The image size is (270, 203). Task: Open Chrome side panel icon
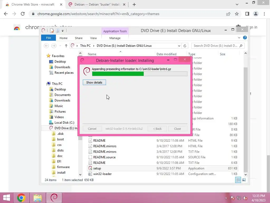tap(247, 14)
